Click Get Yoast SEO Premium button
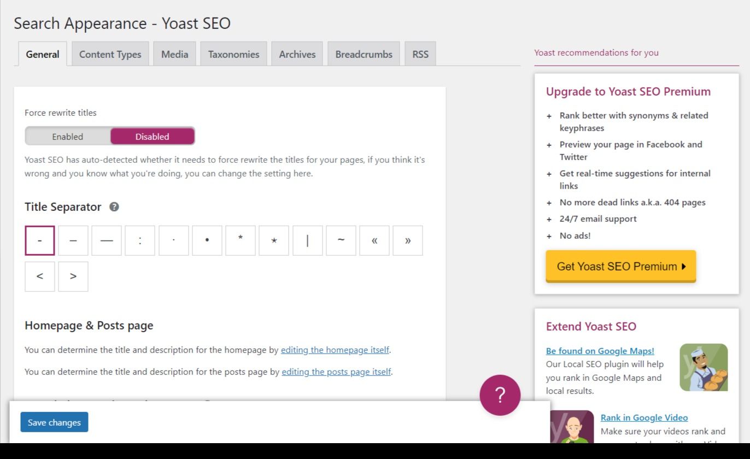The image size is (750, 459). pos(621,267)
